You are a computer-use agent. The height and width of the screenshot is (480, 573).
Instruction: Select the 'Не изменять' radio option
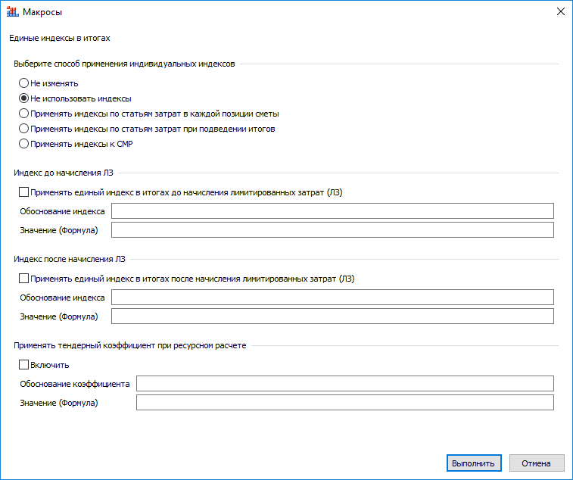click(x=24, y=83)
